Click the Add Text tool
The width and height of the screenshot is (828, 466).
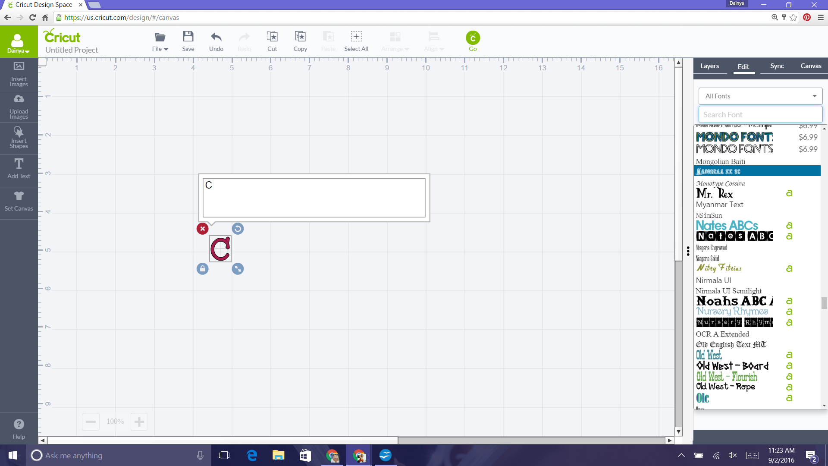tap(19, 169)
